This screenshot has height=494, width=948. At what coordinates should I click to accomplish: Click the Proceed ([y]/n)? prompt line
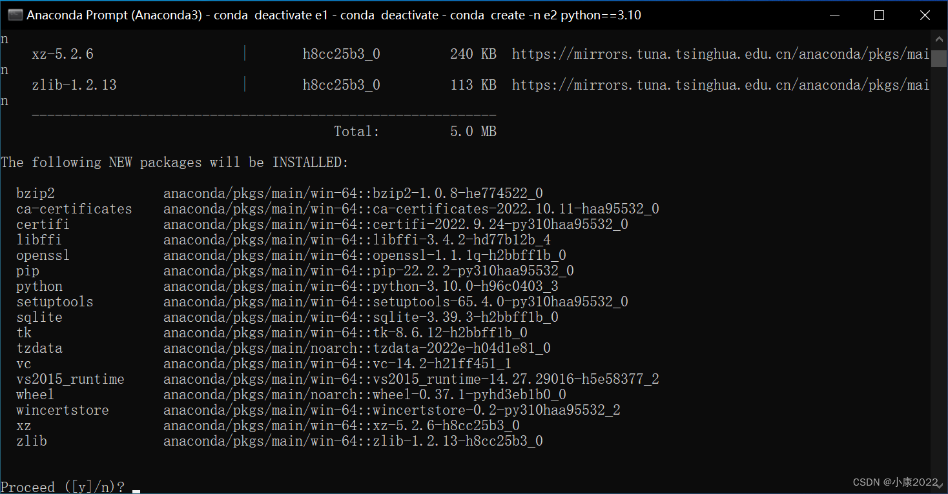[x=63, y=487]
